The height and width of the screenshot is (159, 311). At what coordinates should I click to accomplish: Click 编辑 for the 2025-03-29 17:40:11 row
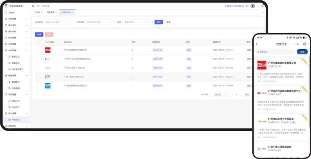pos(249,50)
